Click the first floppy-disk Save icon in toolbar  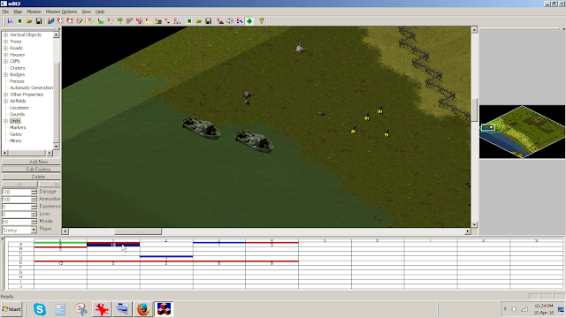point(39,21)
